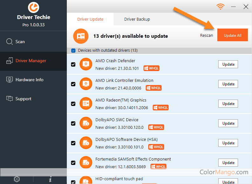252x184 pixels.
Task: Uncheck the DolbyAPO Software Device (HSA) checkbox
Action: [x=73, y=143]
